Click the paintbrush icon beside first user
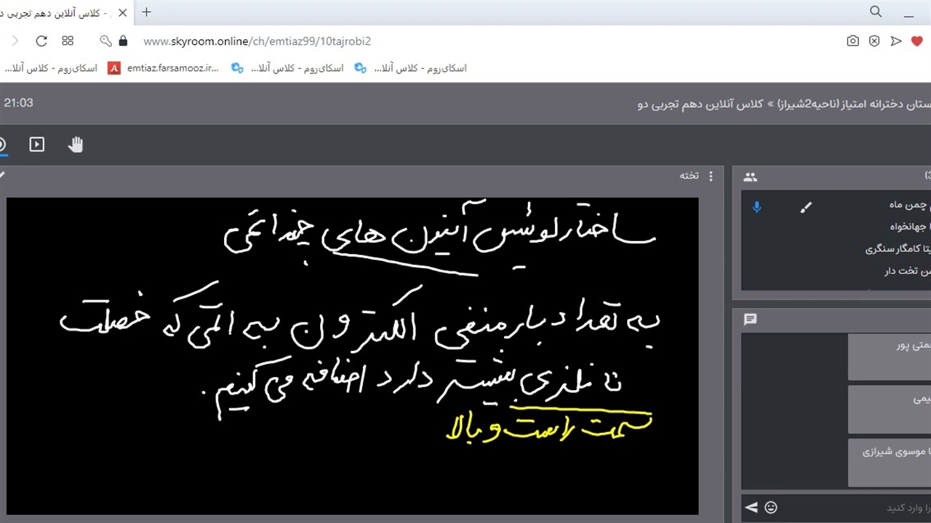This screenshot has width=931, height=523. (x=805, y=208)
